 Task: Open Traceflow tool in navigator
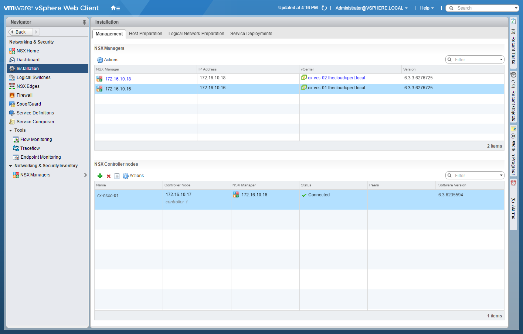[x=30, y=148]
